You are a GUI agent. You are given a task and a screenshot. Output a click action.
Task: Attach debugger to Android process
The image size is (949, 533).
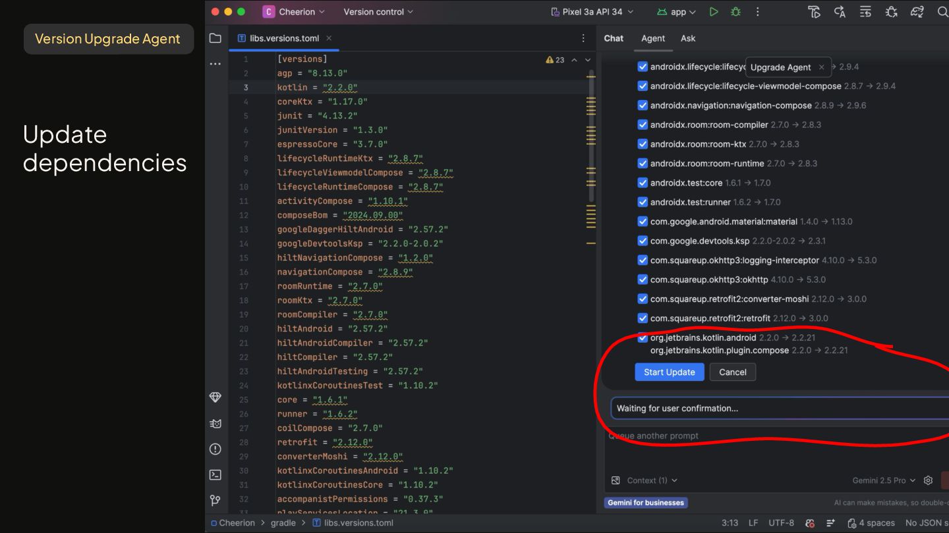[891, 12]
